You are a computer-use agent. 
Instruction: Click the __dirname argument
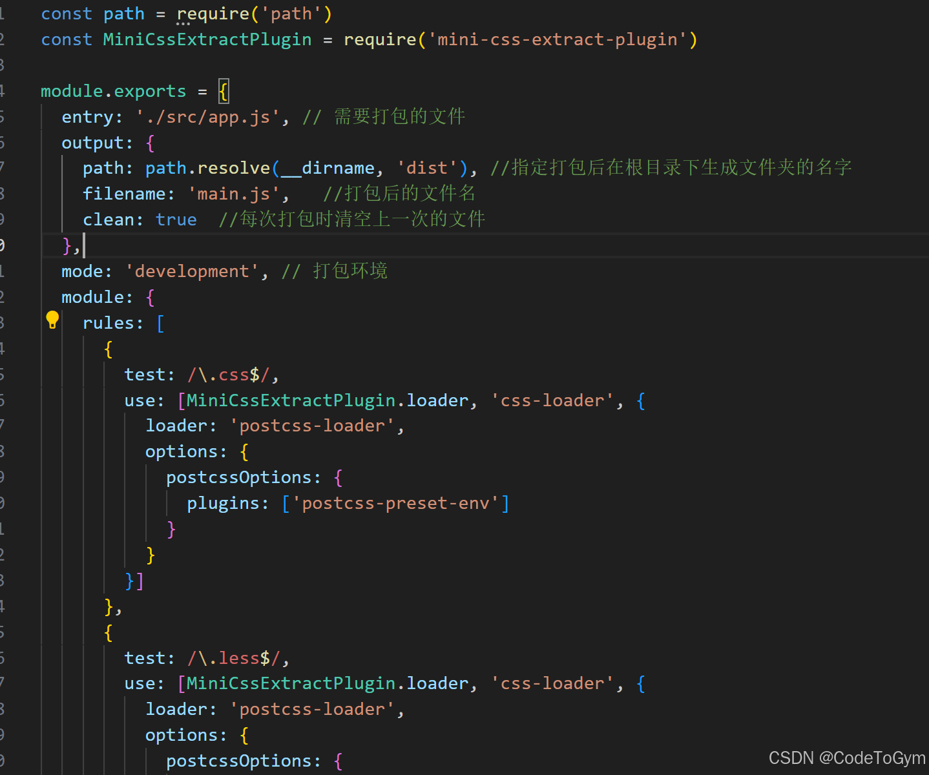(329, 168)
